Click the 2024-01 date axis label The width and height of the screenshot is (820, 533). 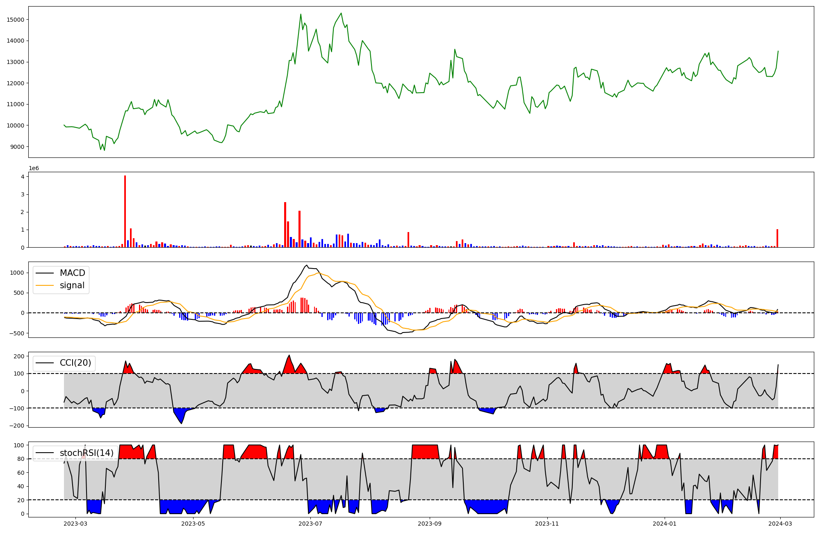[665, 524]
